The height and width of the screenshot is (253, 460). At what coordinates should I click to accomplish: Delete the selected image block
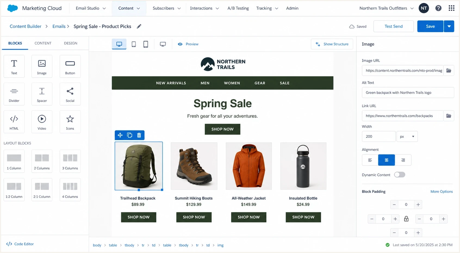pyautogui.click(x=139, y=135)
